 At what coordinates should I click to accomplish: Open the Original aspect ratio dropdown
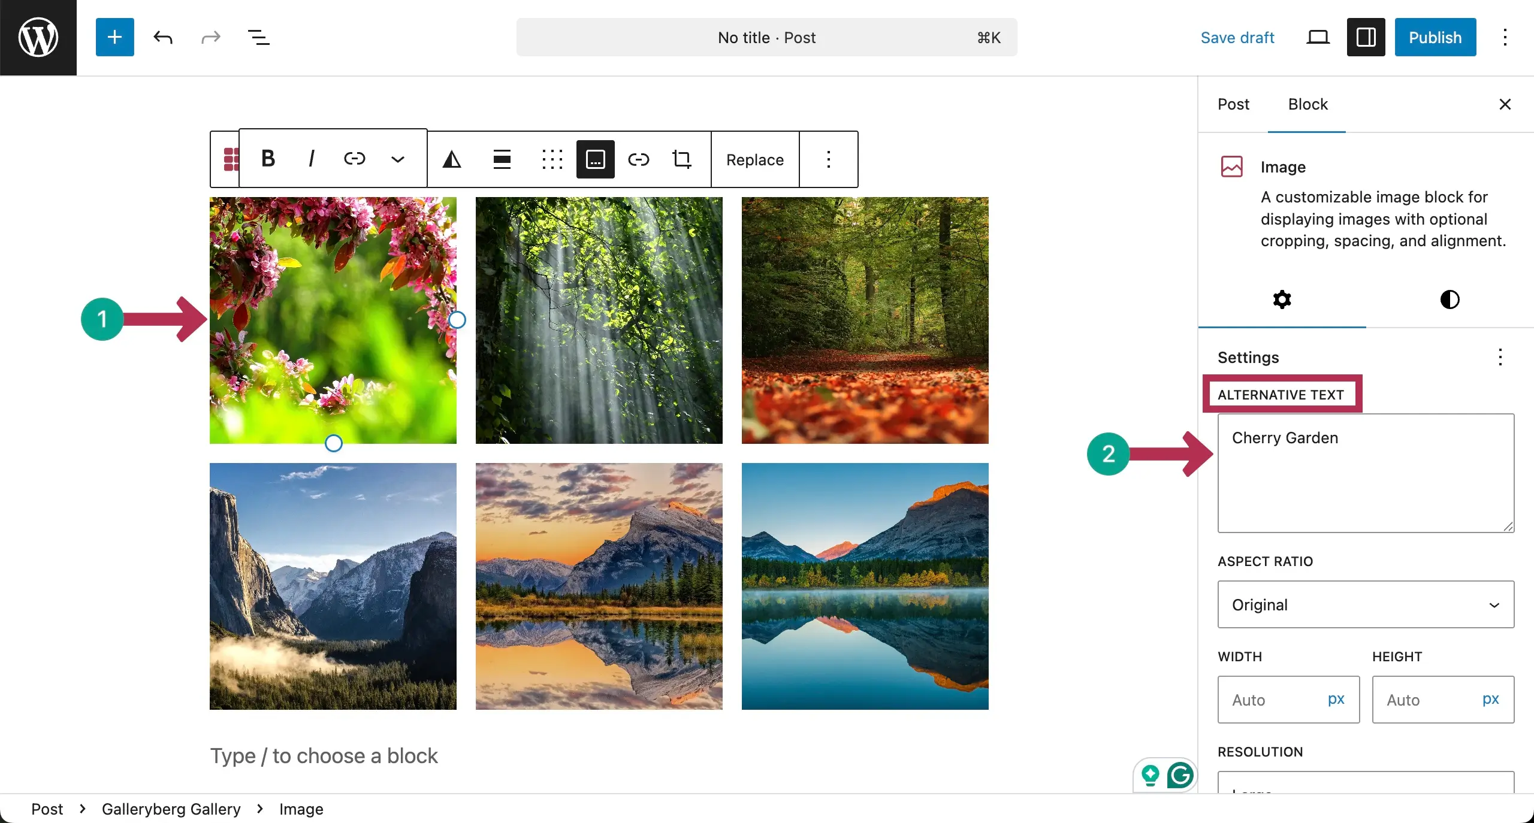tap(1364, 604)
